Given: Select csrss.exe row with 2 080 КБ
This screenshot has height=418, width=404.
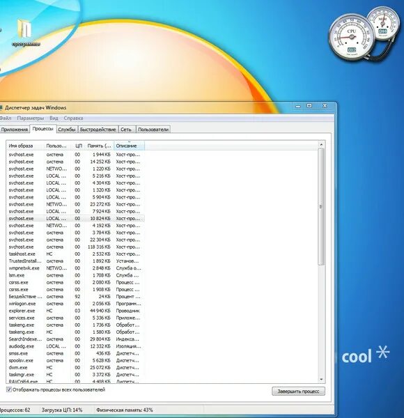Looking at the screenshot, I should click(x=75, y=282).
